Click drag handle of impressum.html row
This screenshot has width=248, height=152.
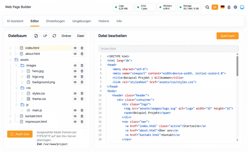[10, 122]
